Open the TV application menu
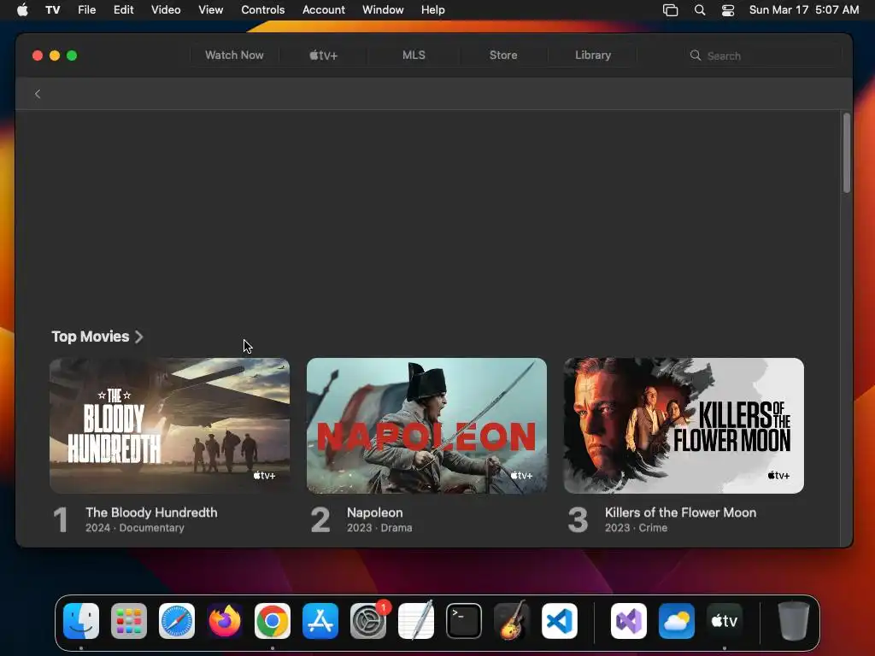This screenshot has height=656, width=875. 52,9
